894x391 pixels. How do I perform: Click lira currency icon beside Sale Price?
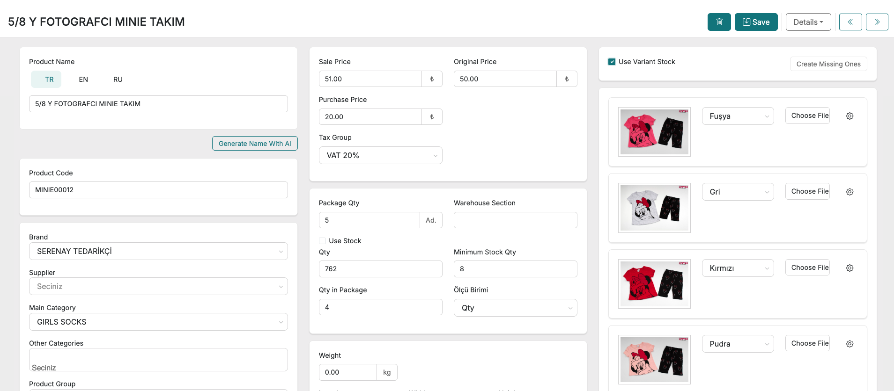click(x=432, y=79)
